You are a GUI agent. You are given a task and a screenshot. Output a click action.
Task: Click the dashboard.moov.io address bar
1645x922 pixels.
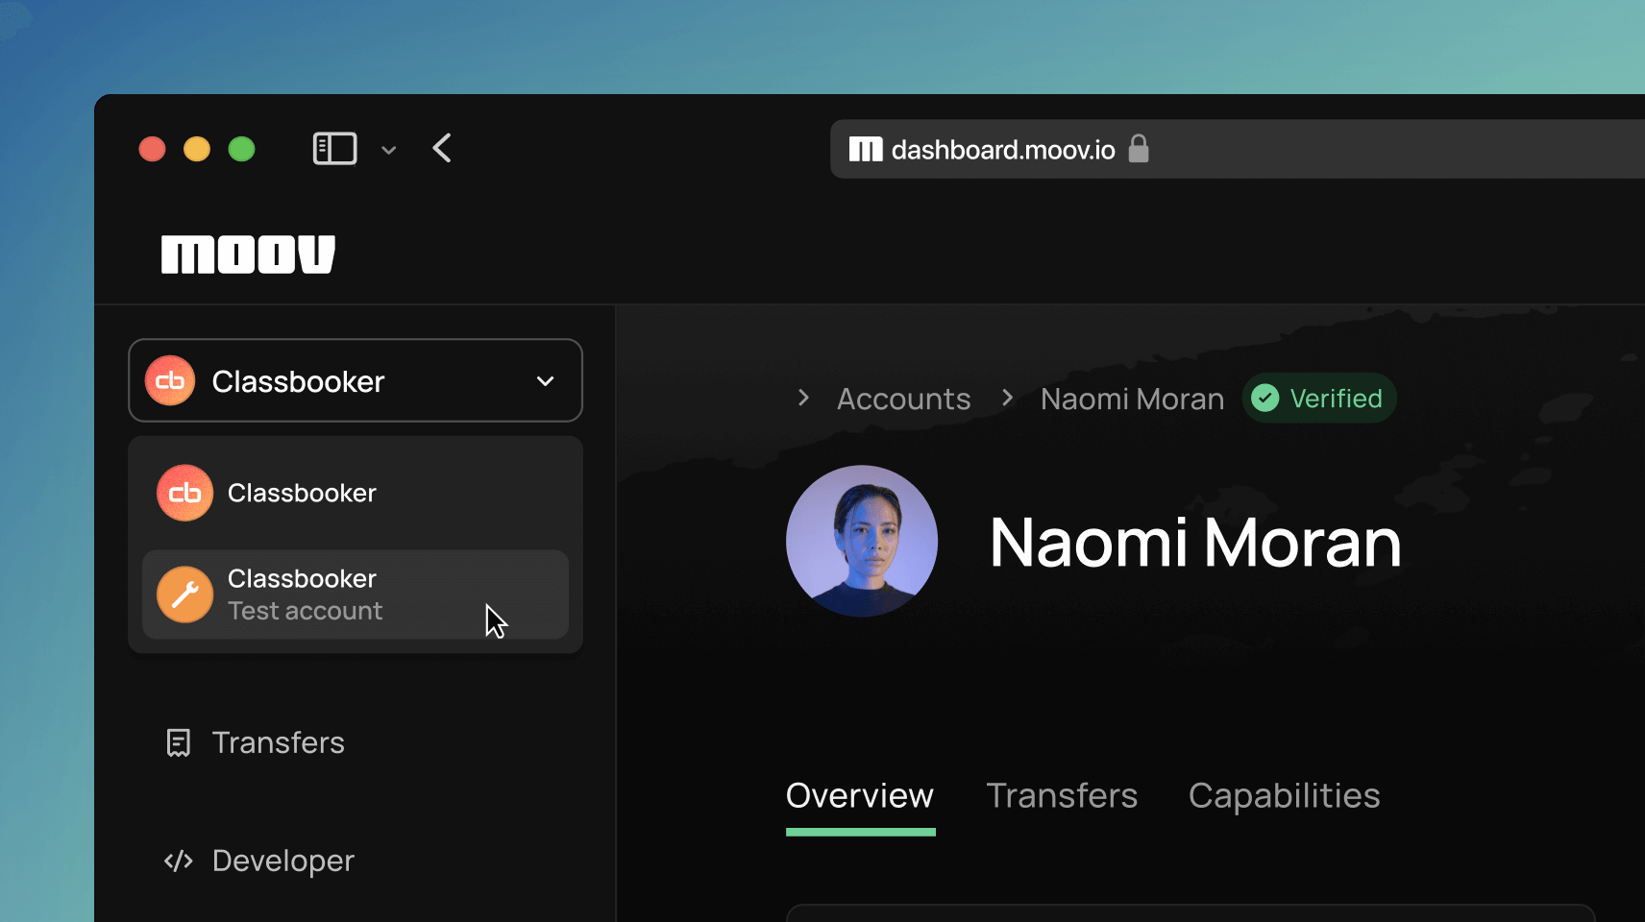tap(1238, 149)
